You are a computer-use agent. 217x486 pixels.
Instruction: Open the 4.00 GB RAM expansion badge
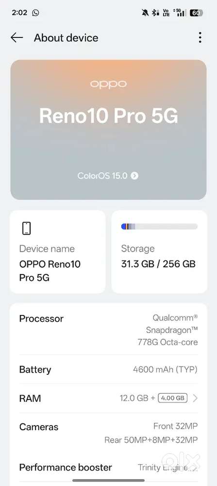click(173, 398)
